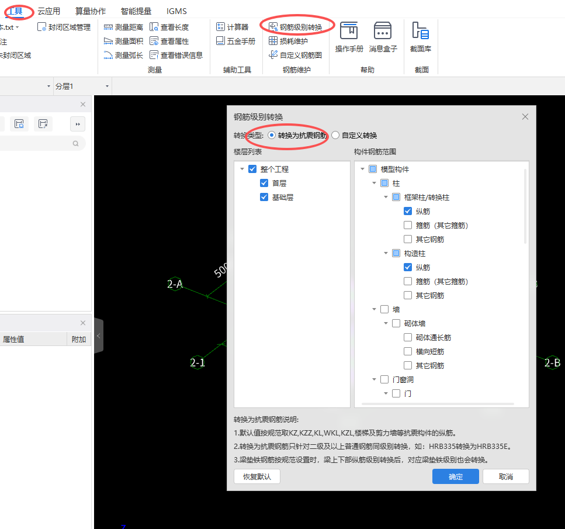The height and width of the screenshot is (529, 565).
Task: Click the 确定 confirm button
Action: [x=456, y=477]
